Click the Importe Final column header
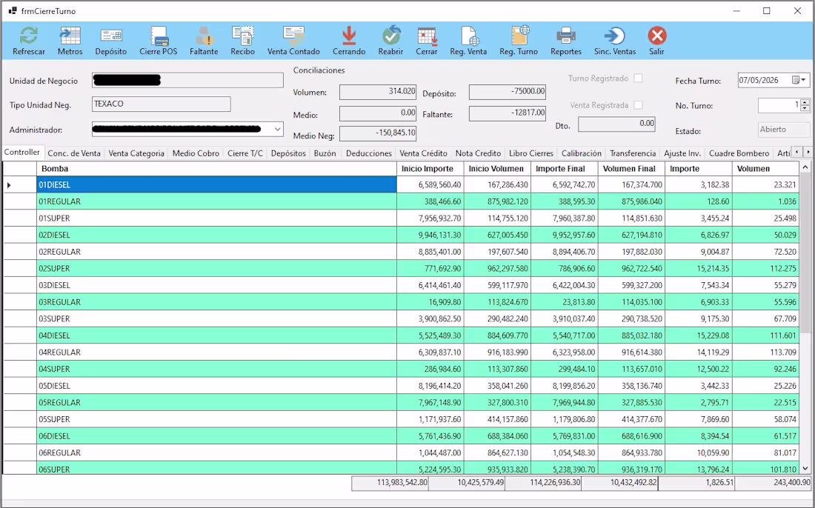This screenshot has height=508, width=815. pos(565,168)
